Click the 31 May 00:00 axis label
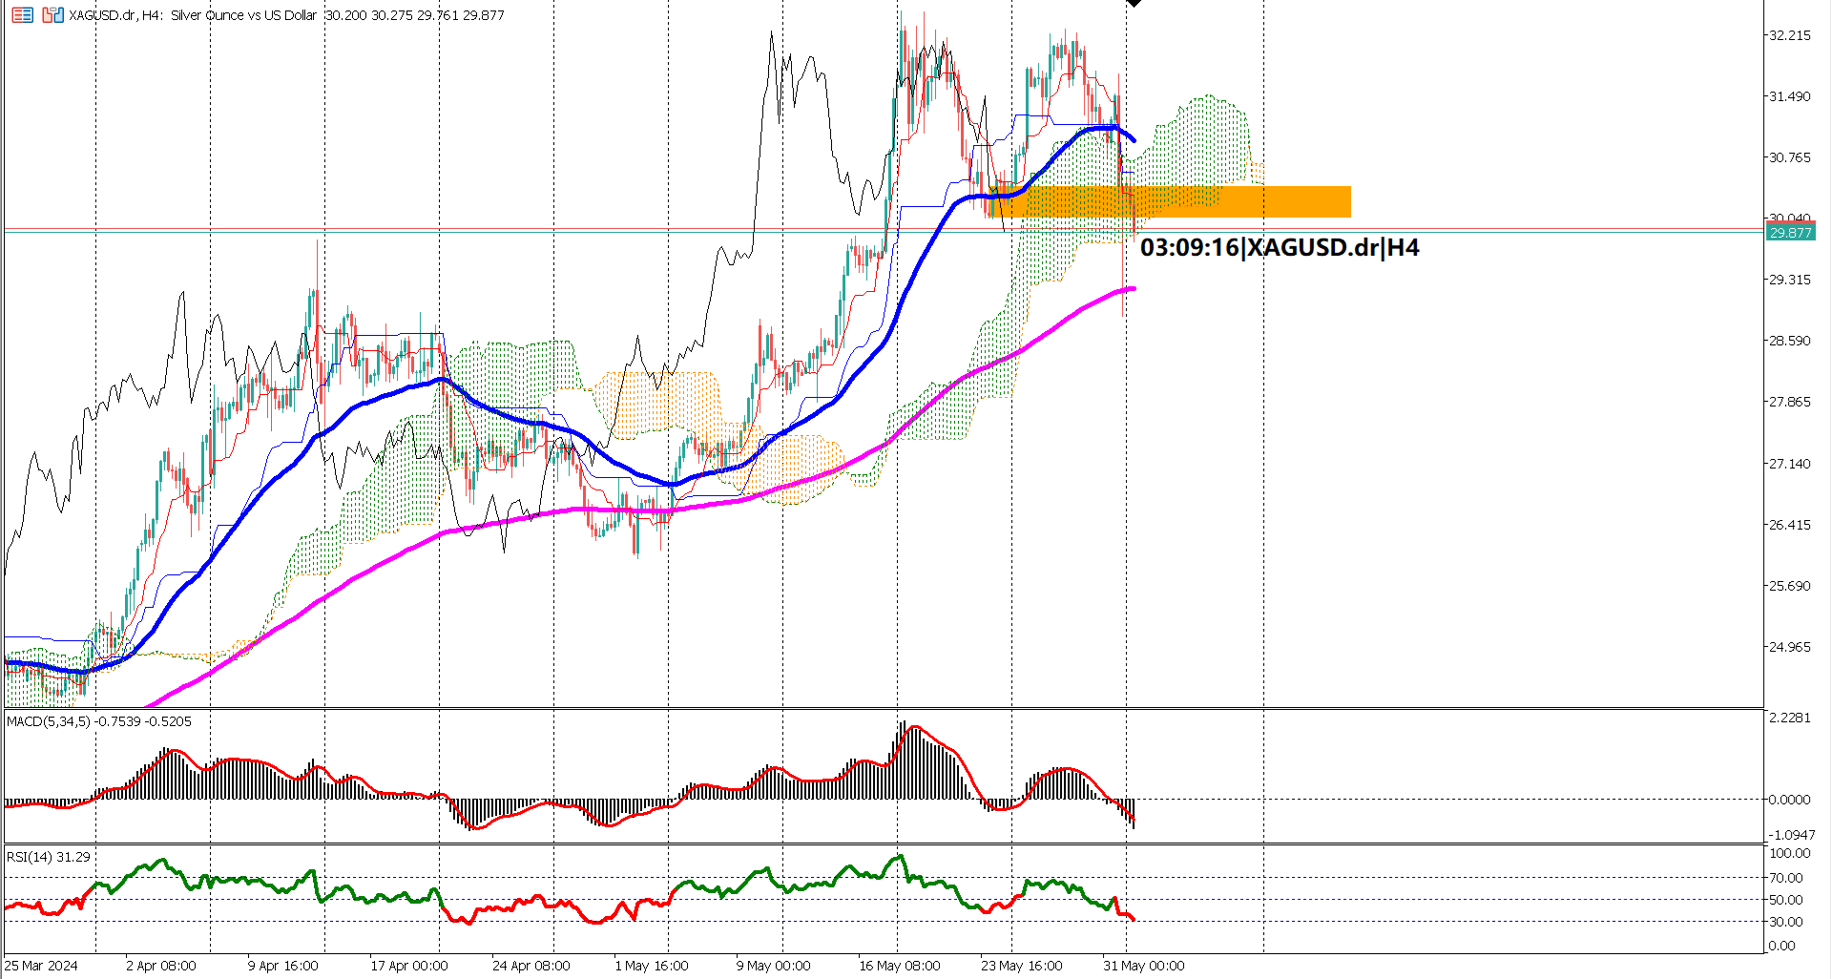1831x979 pixels. [x=1144, y=966]
